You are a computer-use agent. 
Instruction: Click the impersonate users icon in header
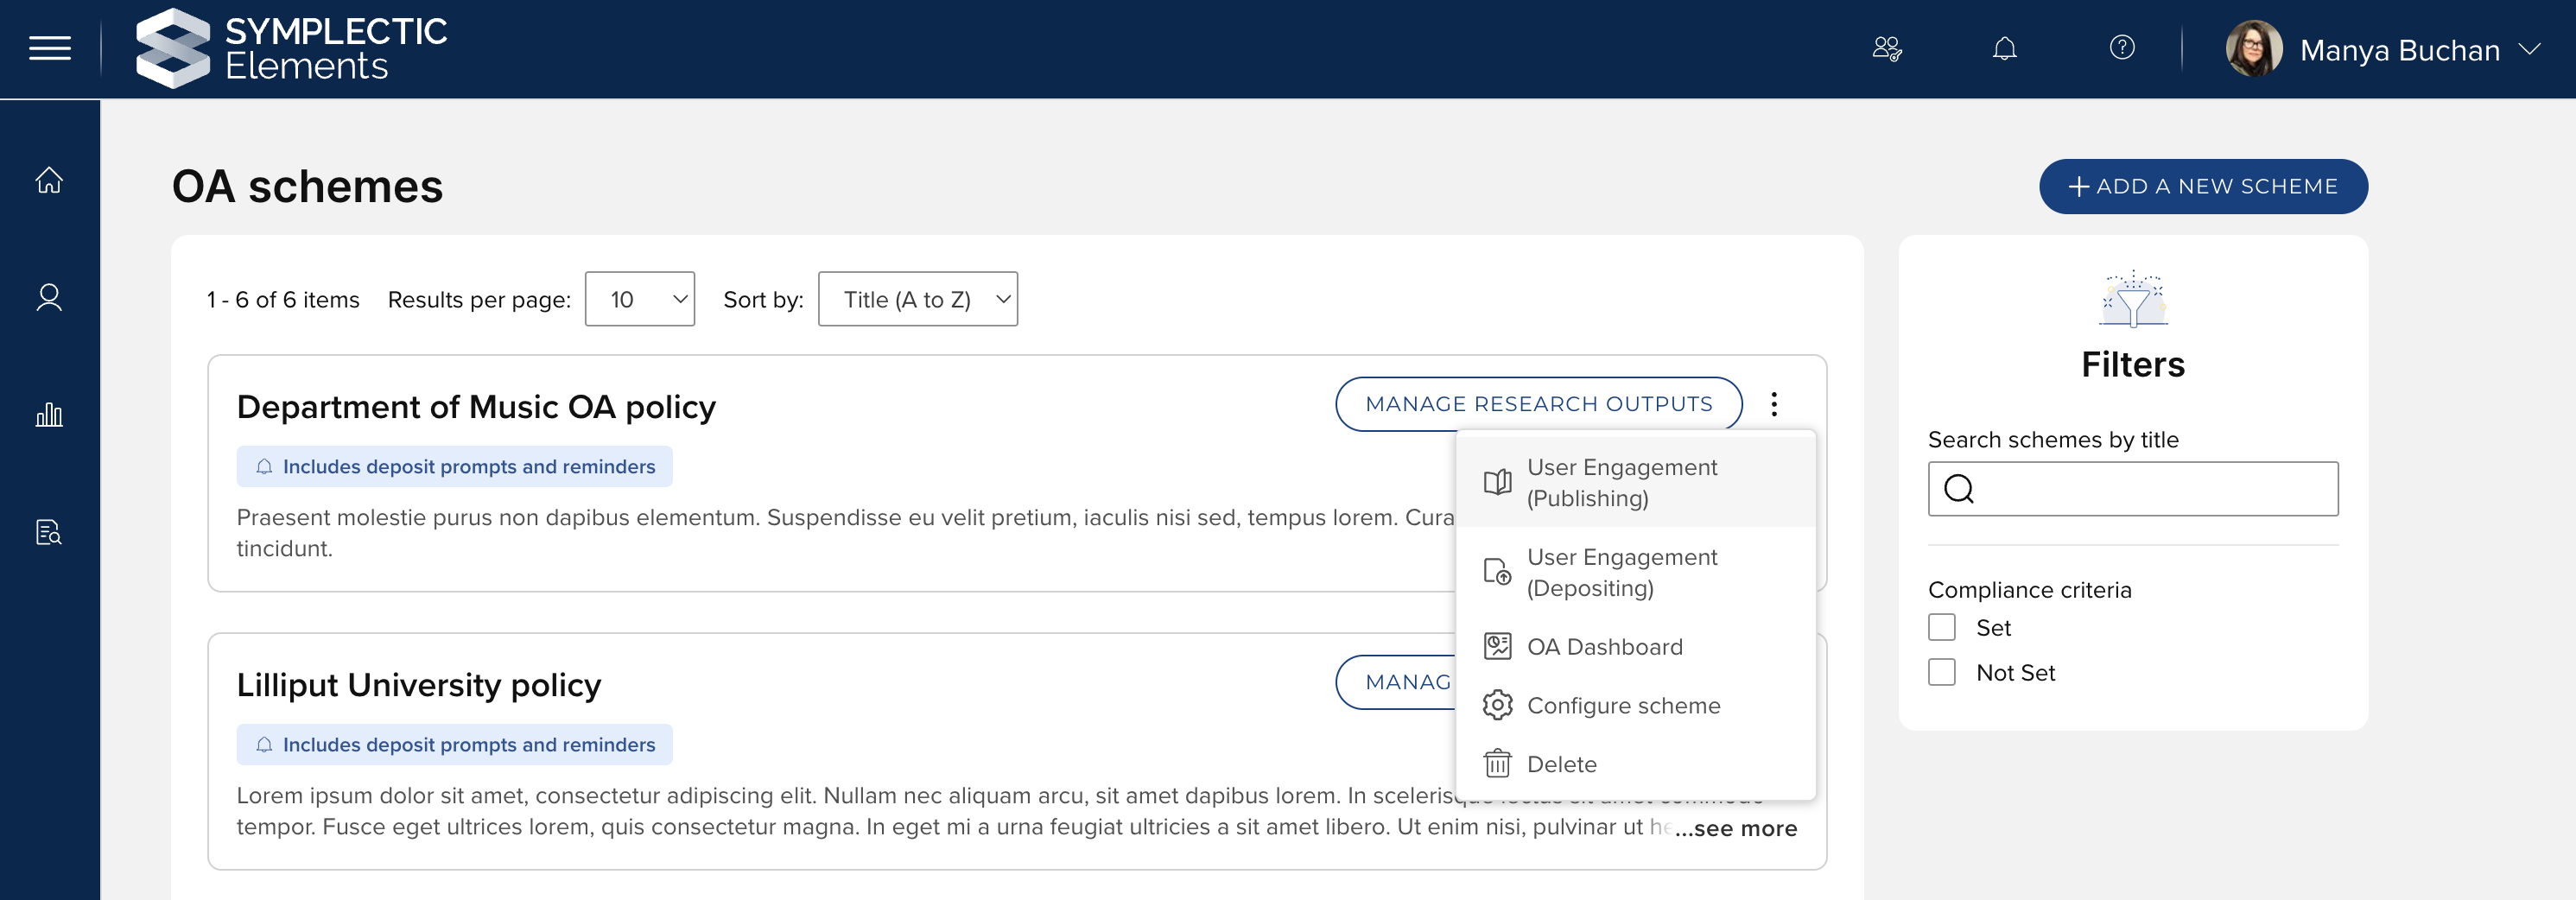(x=1886, y=48)
